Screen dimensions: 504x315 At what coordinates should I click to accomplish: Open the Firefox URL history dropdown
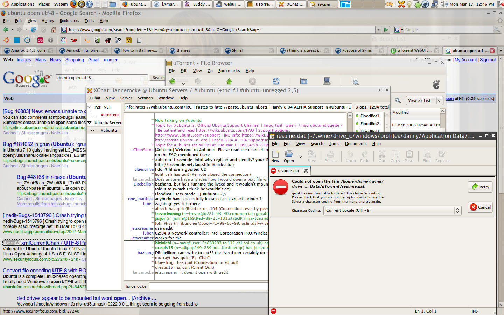(378, 30)
